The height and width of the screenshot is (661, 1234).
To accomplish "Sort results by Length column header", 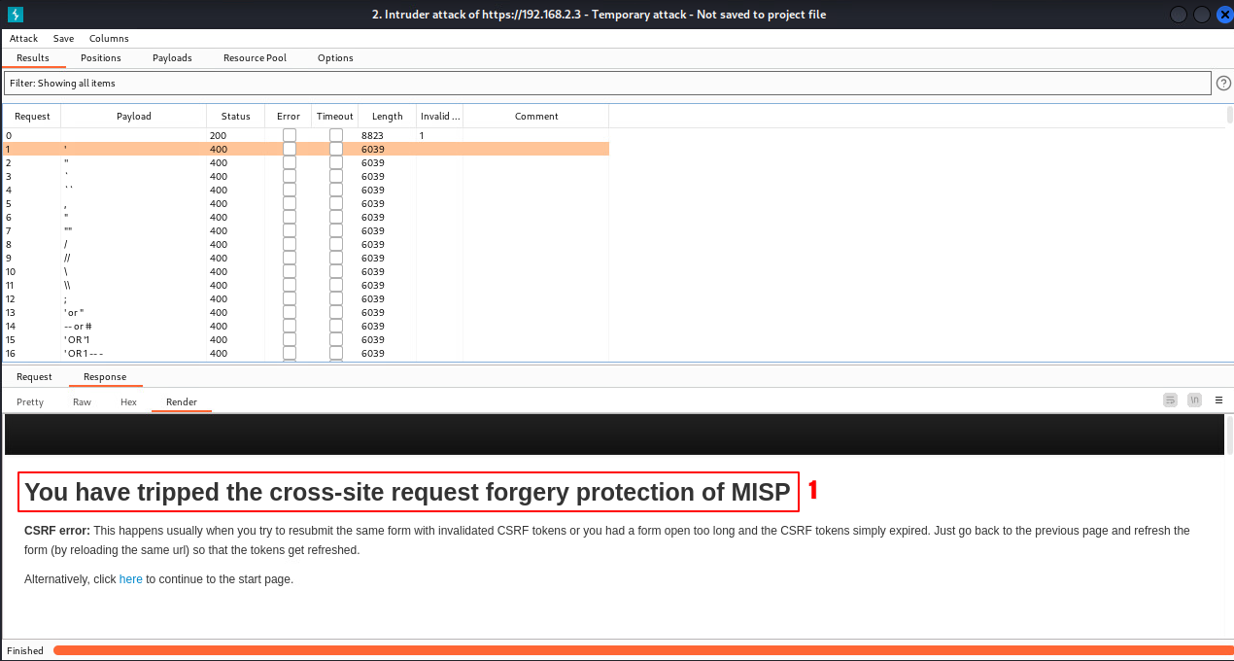I will coord(387,117).
